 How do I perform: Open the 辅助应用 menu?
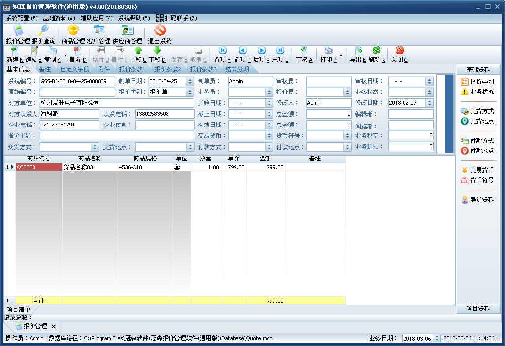click(x=97, y=18)
